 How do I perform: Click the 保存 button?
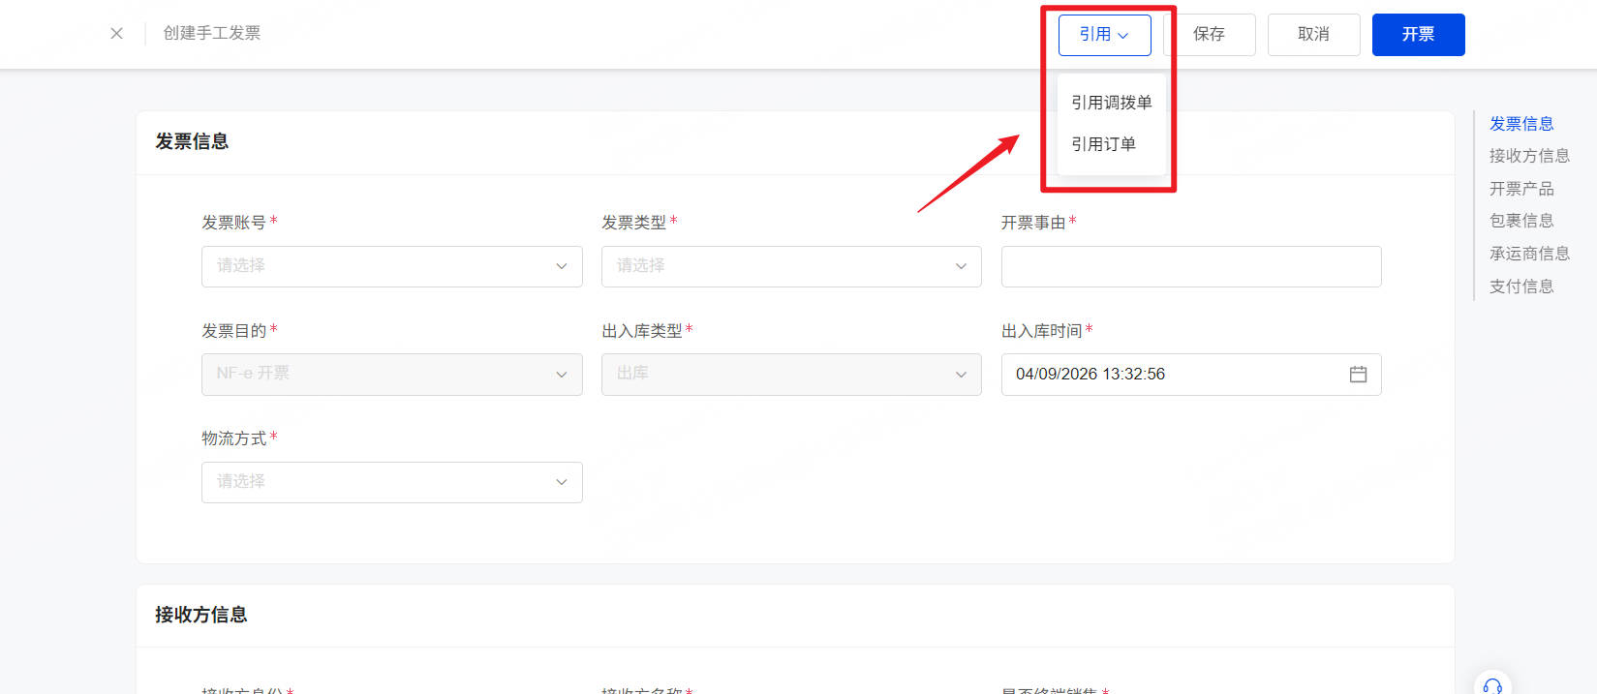pos(1209,35)
